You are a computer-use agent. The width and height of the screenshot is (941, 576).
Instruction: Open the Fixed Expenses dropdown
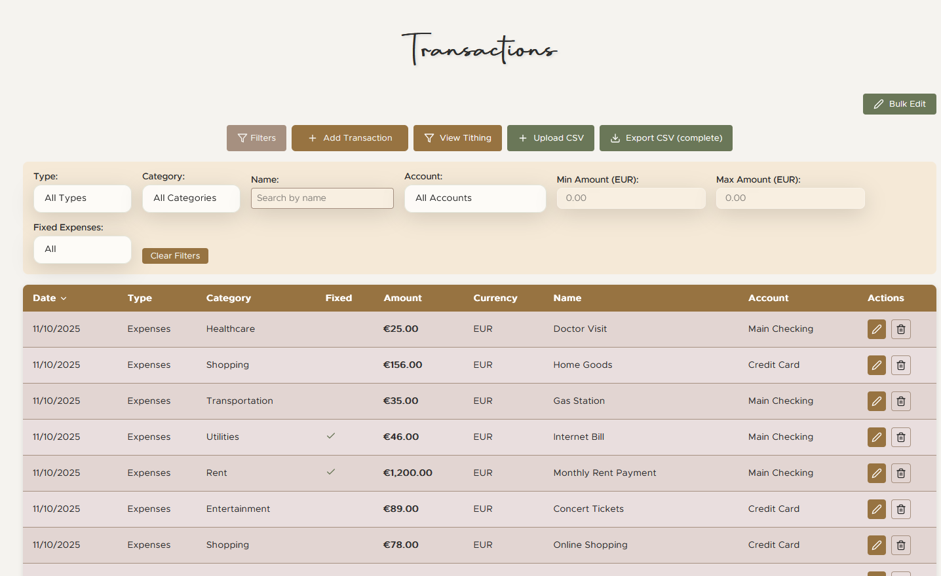point(82,249)
